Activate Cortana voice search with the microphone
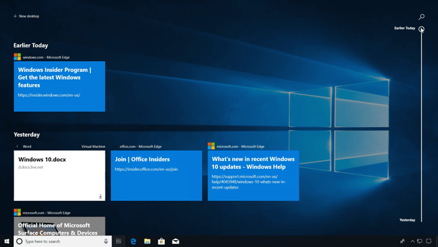Image resolution: width=438 pixels, height=247 pixels. pos(105,241)
